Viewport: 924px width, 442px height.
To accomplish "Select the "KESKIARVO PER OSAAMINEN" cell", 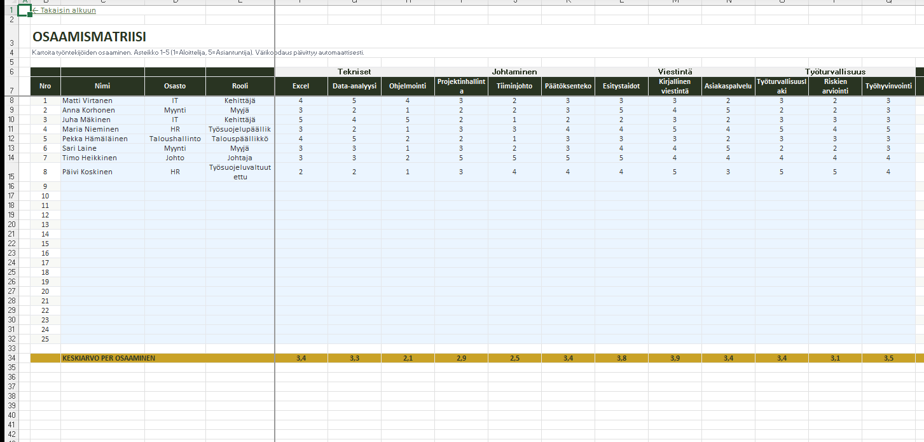I will click(x=109, y=358).
